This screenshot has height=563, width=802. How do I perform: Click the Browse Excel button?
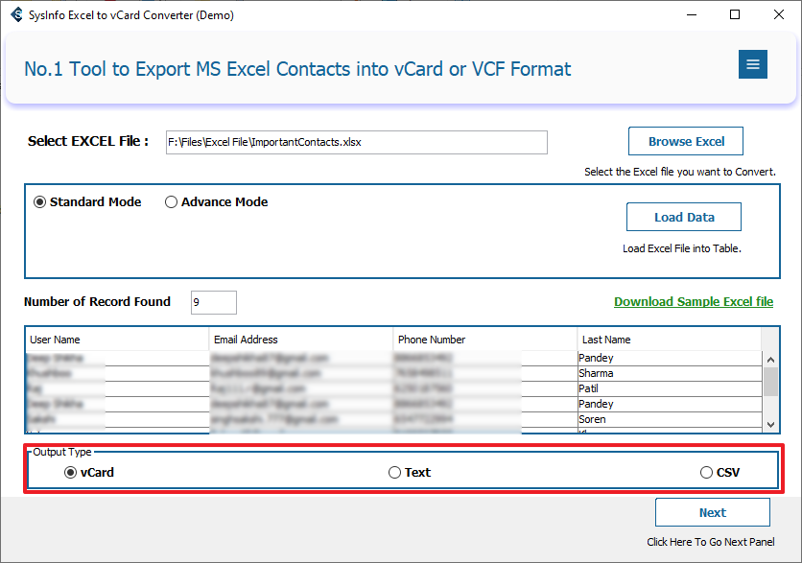pos(686,141)
